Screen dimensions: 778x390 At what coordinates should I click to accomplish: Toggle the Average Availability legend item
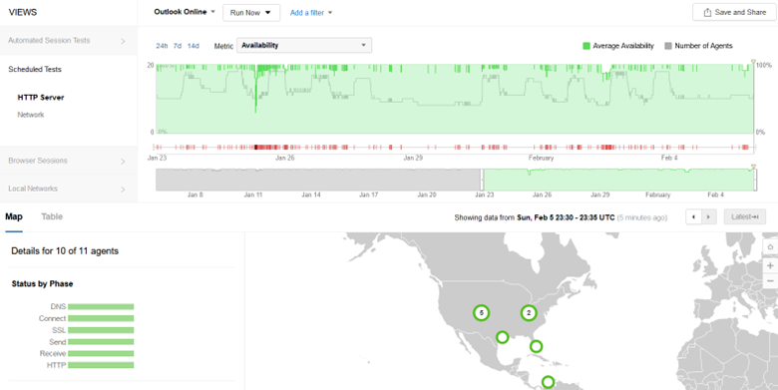(x=618, y=46)
